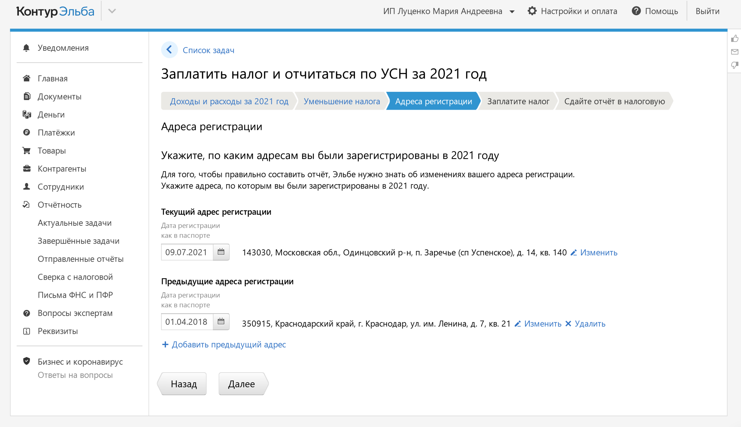Click the person icon for Сотрудники
Image resolution: width=741 pixels, height=427 pixels.
click(x=26, y=186)
